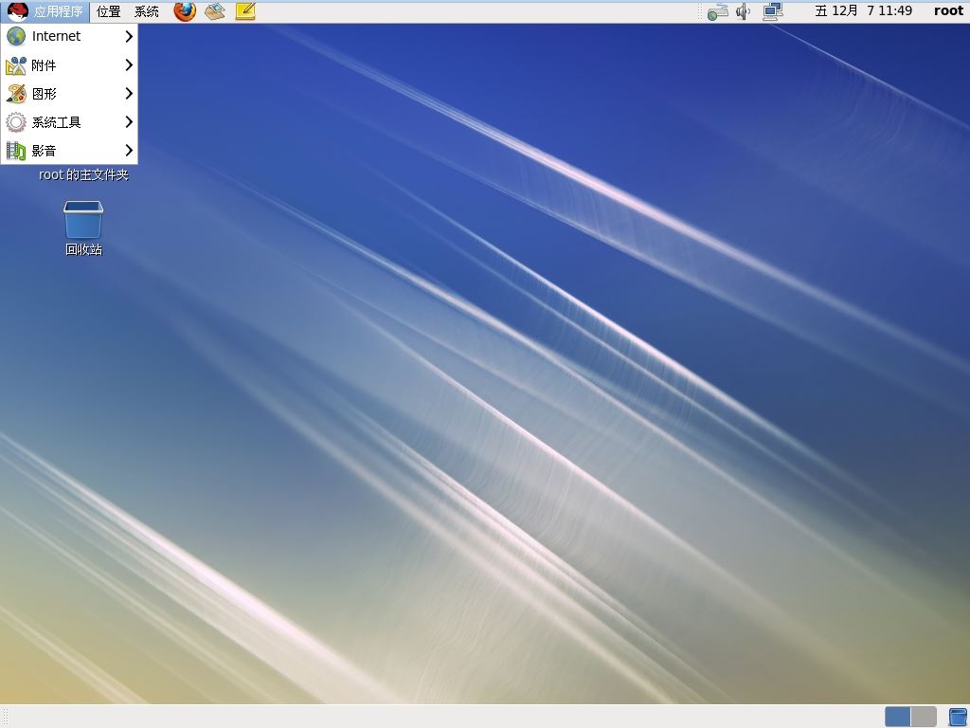
Task: Select the 影音 menu entry
Action: click(69, 151)
